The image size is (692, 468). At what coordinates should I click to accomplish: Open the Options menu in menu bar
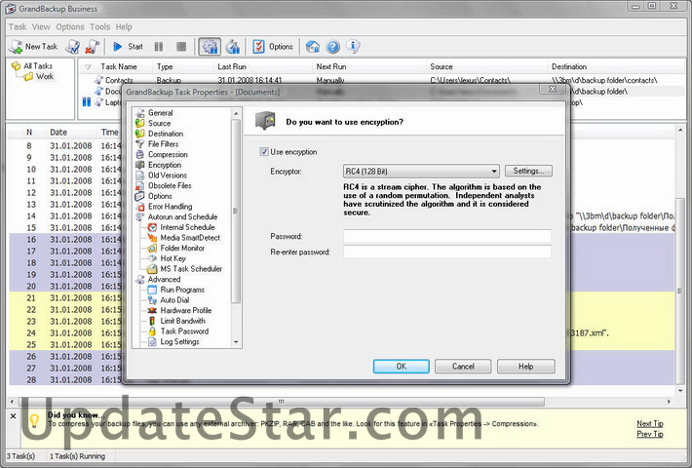[x=70, y=27]
